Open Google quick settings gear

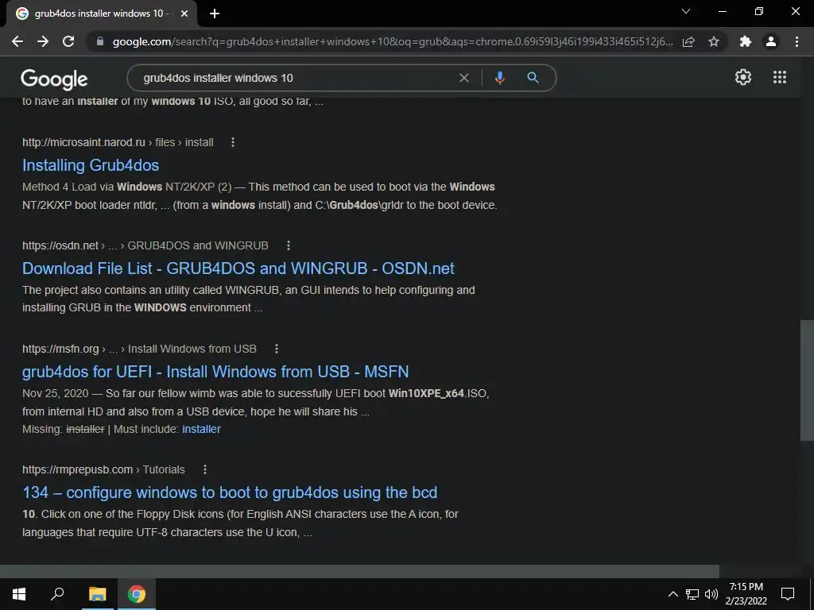(743, 77)
